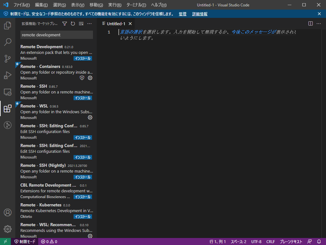This screenshot has height=245, width=326.
Task: Click the 管理 link in the banner
Action: (182, 14)
